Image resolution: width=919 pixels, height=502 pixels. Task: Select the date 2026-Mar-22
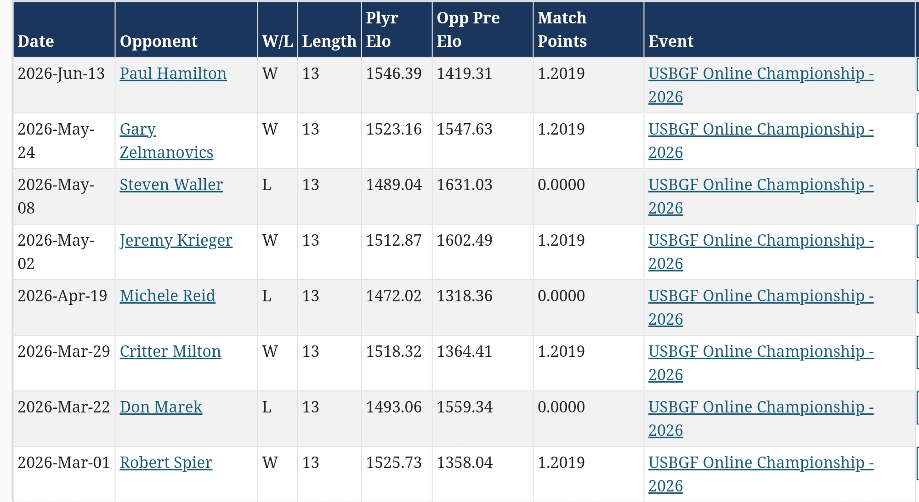point(64,407)
